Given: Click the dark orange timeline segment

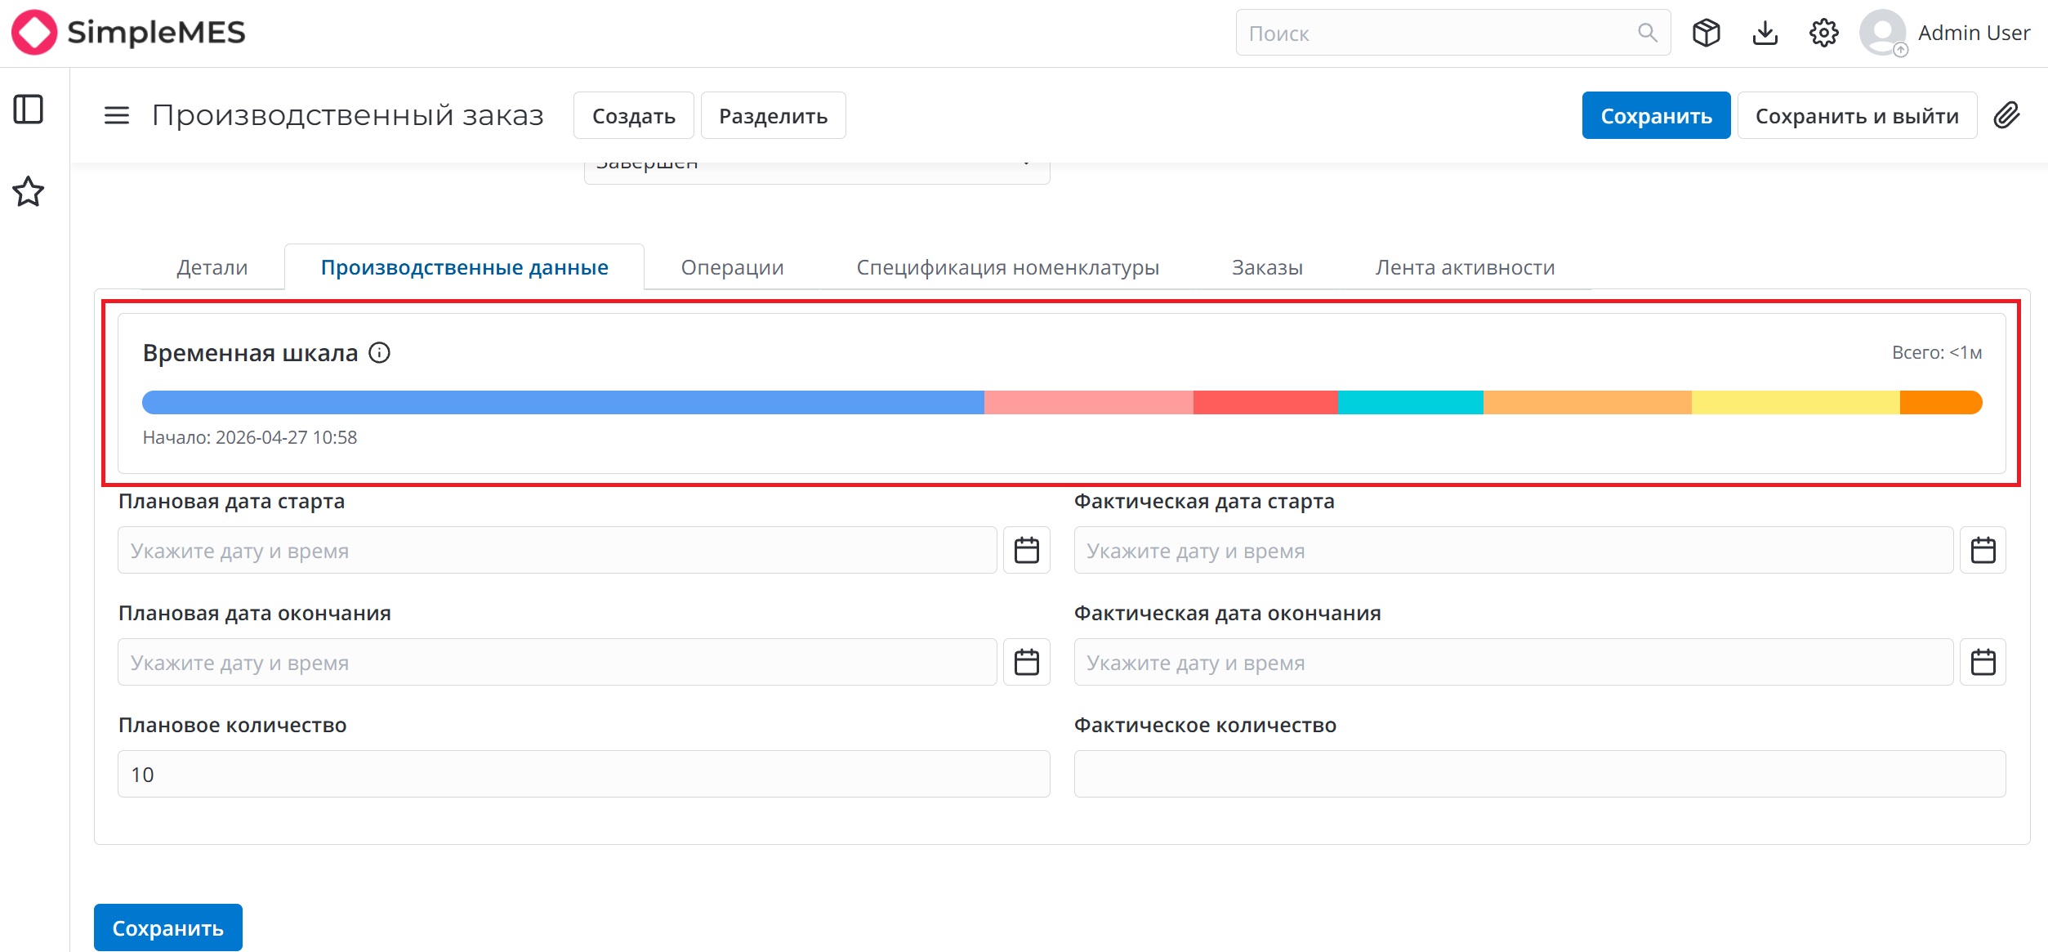Looking at the screenshot, I should click(x=1941, y=402).
